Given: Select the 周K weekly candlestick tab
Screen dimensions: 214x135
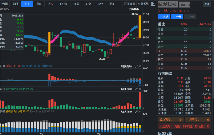Looking at the screenshot, I should pos(39,4).
